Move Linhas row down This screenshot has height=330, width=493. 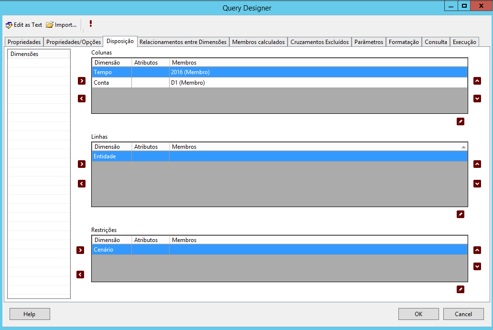tap(477, 184)
